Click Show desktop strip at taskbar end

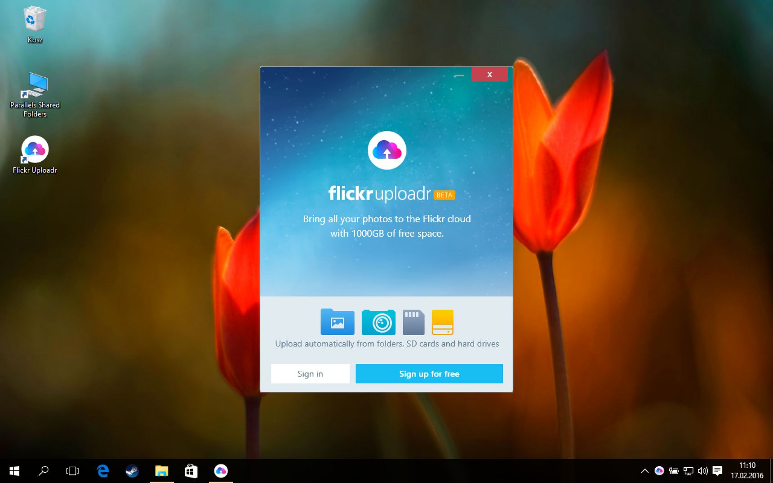(771, 471)
